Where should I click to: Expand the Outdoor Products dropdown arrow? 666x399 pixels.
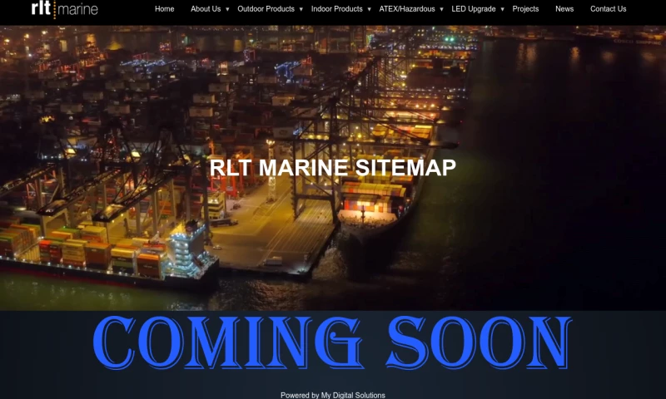301,9
